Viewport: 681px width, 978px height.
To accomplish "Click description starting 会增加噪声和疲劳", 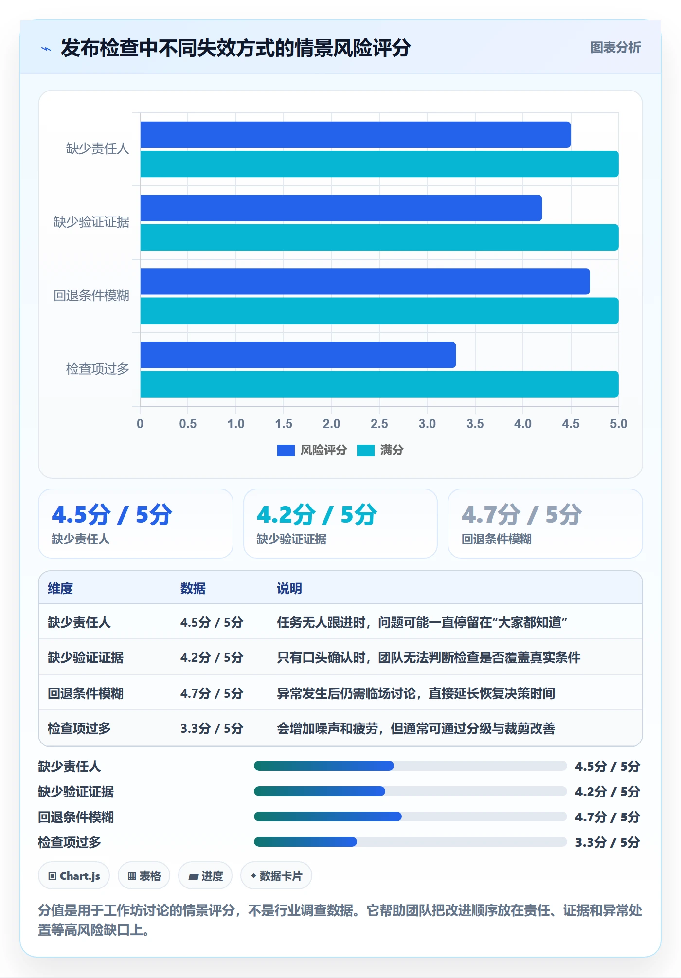I will click(416, 728).
